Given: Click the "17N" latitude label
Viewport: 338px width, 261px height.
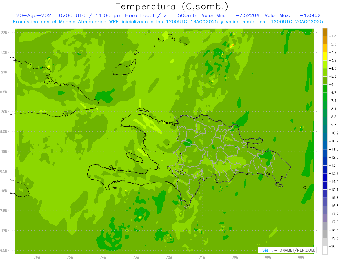Looking at the screenshot, I should tap(5, 231).
